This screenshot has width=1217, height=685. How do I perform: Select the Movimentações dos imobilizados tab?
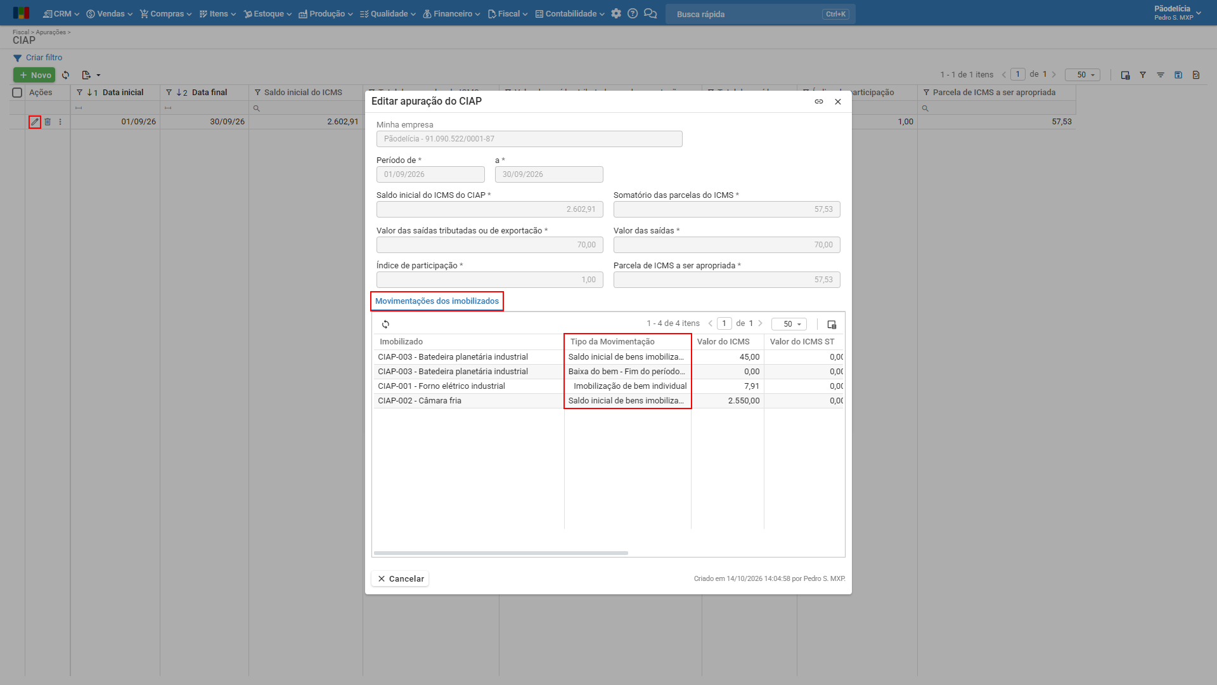click(x=437, y=301)
